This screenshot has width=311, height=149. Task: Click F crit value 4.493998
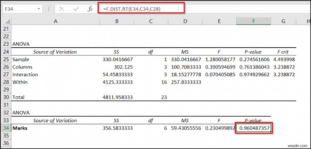click(284, 59)
